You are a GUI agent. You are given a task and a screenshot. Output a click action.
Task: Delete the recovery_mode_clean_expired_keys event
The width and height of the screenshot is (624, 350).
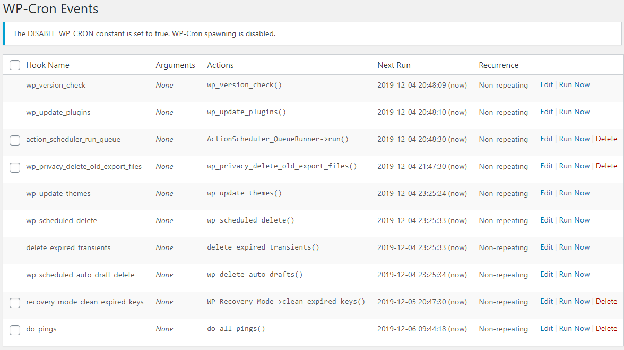tap(606, 302)
